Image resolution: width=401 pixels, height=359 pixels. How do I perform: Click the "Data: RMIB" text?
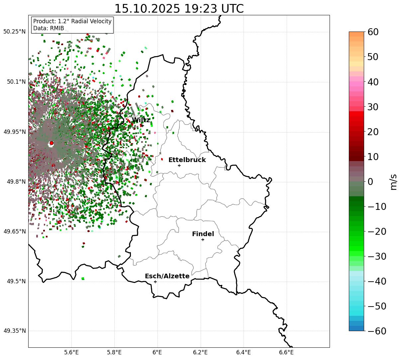(x=49, y=29)
